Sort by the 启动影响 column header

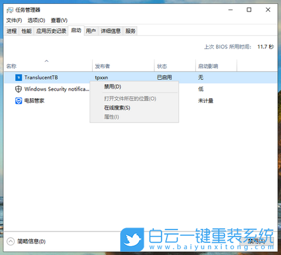[x=216, y=66]
